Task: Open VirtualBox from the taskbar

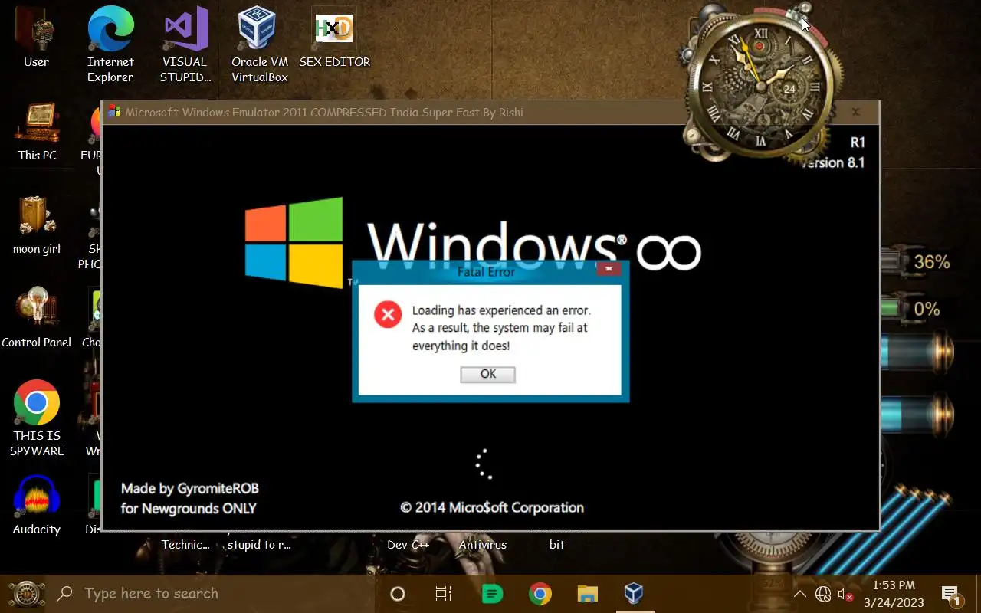Action: 633,594
